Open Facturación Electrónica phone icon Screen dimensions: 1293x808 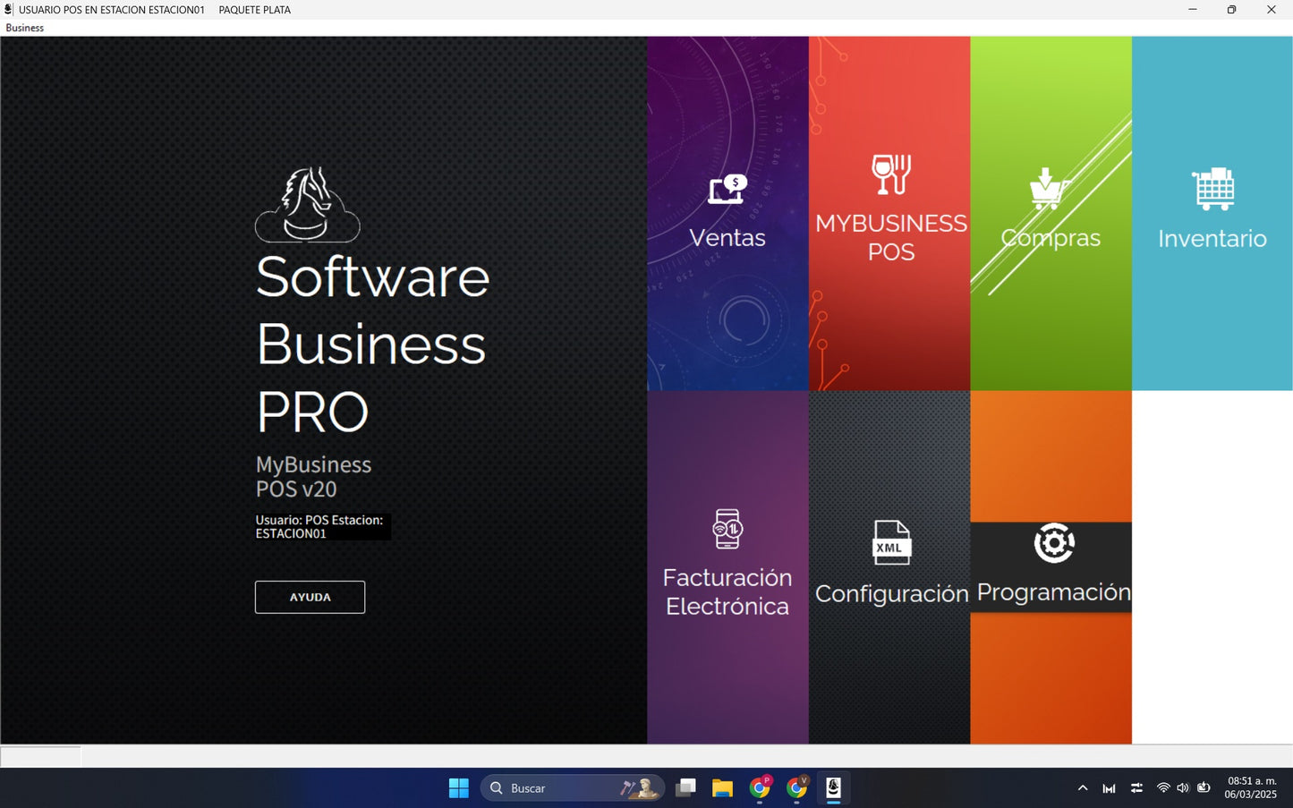[x=727, y=529]
